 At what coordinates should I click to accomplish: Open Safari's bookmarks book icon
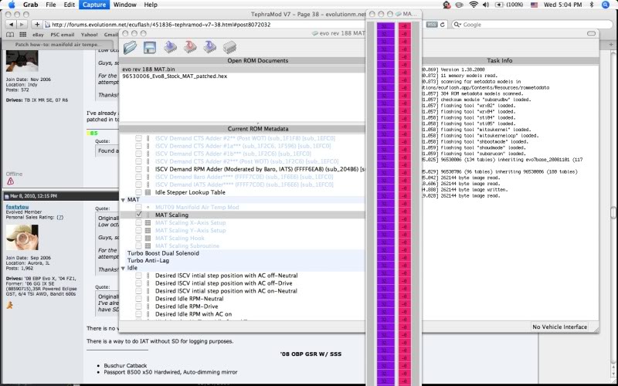tap(11, 35)
